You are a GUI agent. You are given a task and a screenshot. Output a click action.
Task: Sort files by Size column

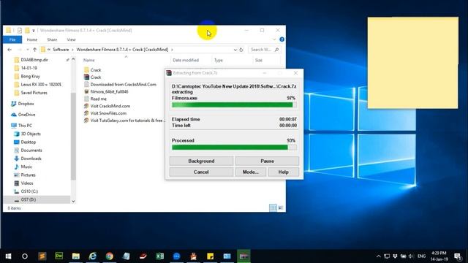tap(258, 60)
